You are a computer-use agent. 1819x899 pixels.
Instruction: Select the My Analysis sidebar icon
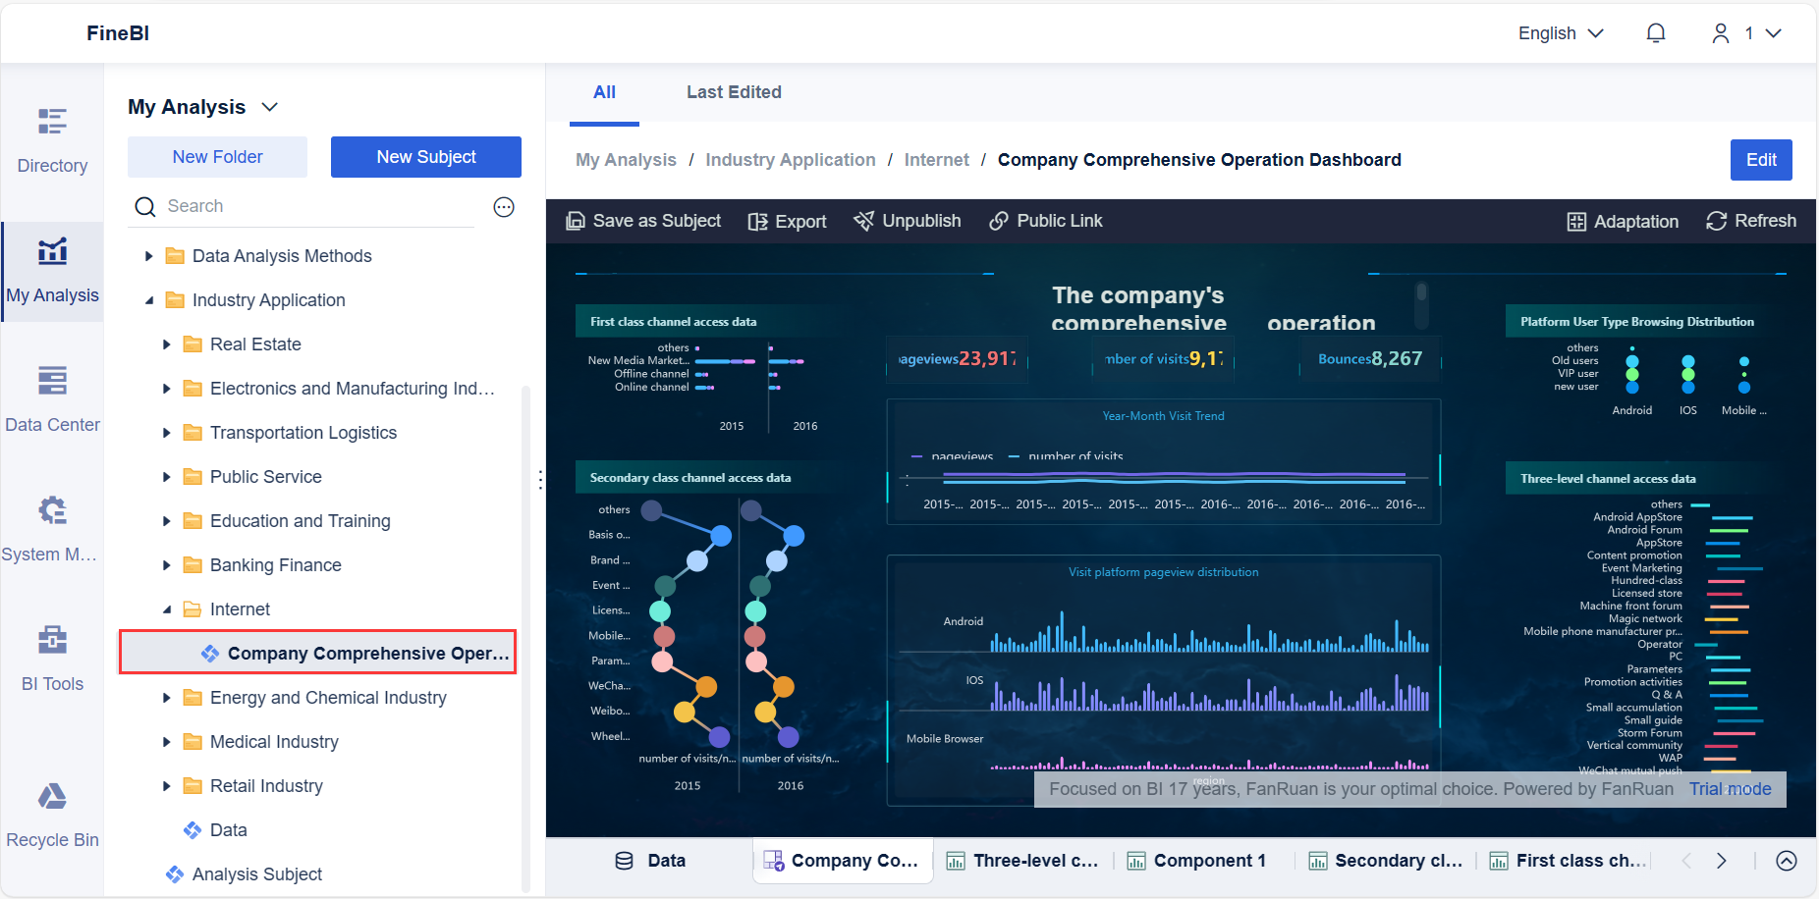tap(51, 267)
